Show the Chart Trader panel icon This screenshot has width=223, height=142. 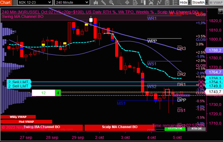click(143, 2)
